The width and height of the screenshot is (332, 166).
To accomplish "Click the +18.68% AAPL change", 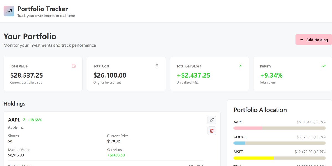I will [35, 120].
